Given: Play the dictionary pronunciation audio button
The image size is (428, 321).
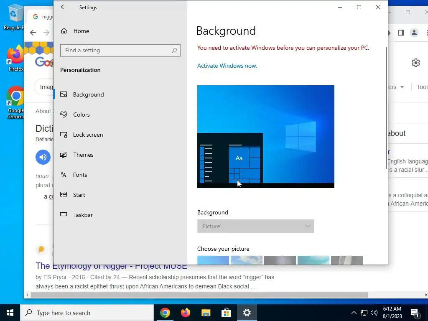Looking at the screenshot, I should (x=43, y=157).
